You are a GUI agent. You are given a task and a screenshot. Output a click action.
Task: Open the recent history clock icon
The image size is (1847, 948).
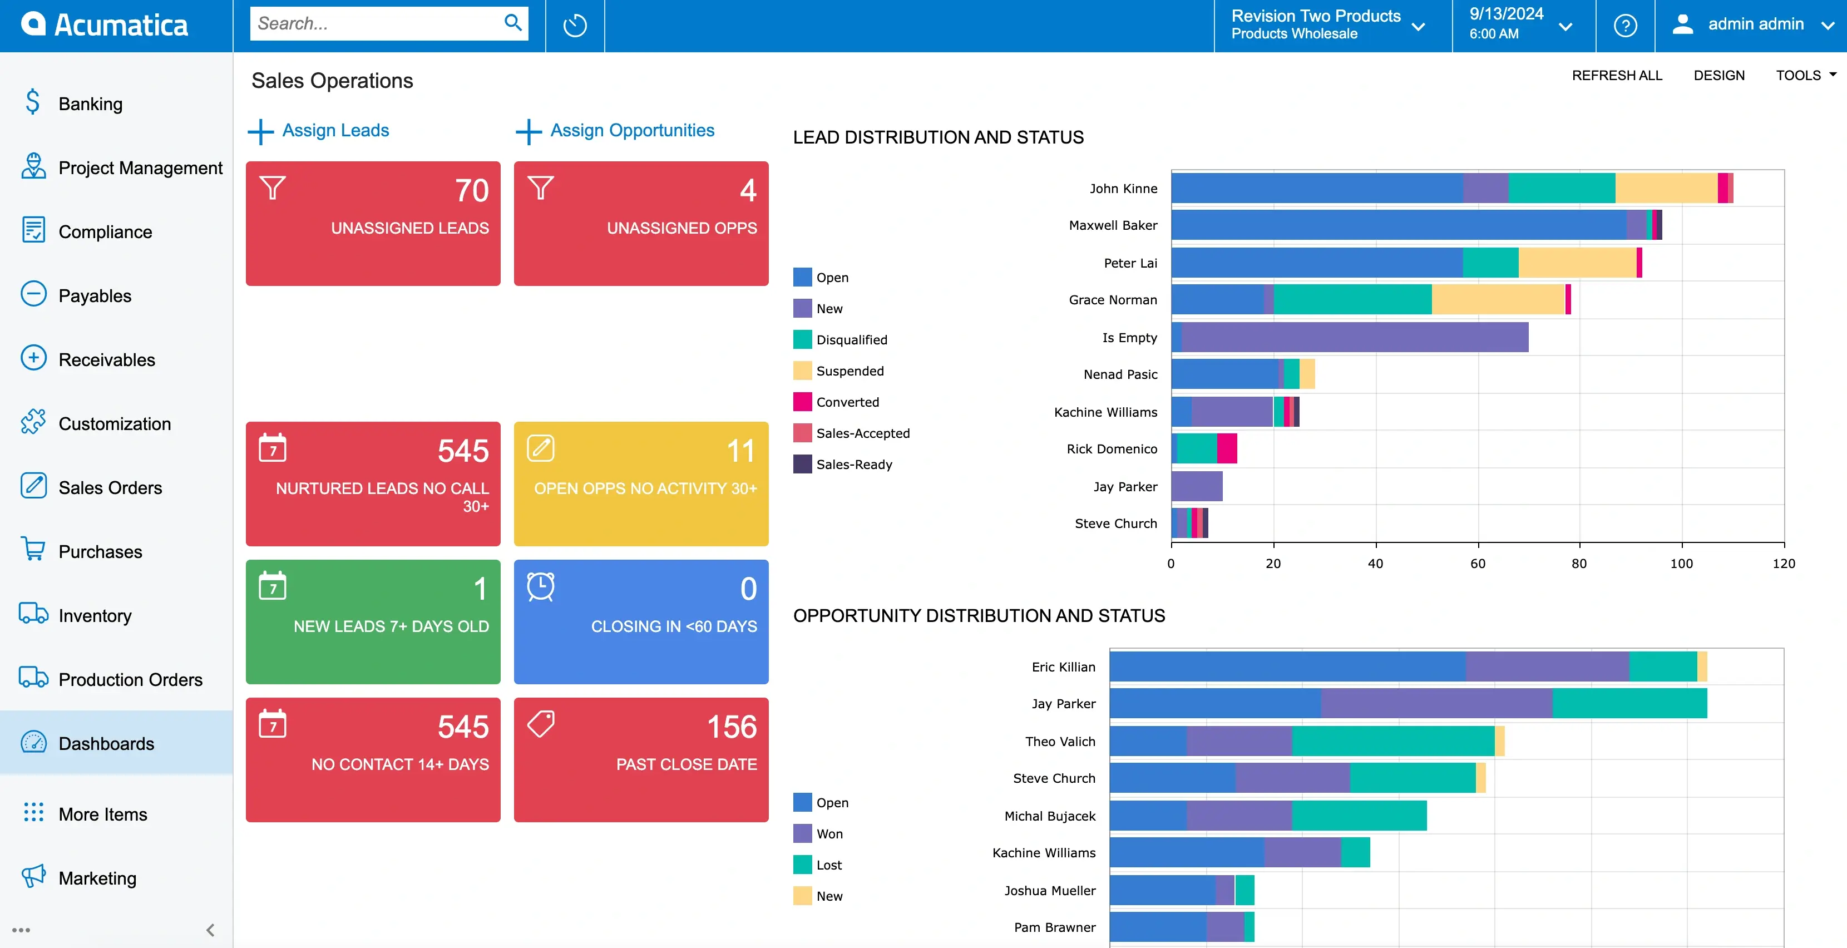(574, 26)
